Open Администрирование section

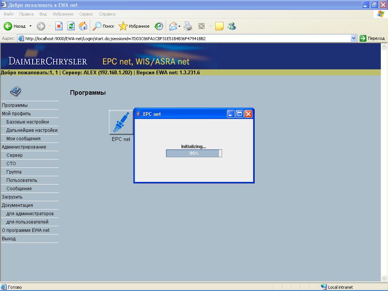24,147
